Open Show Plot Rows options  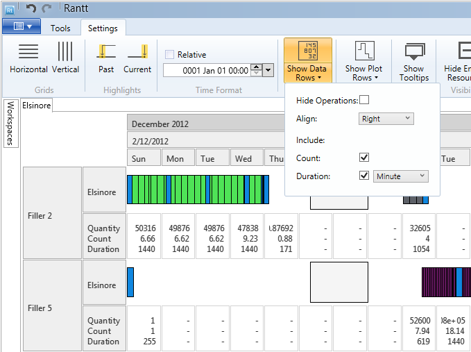(x=363, y=61)
